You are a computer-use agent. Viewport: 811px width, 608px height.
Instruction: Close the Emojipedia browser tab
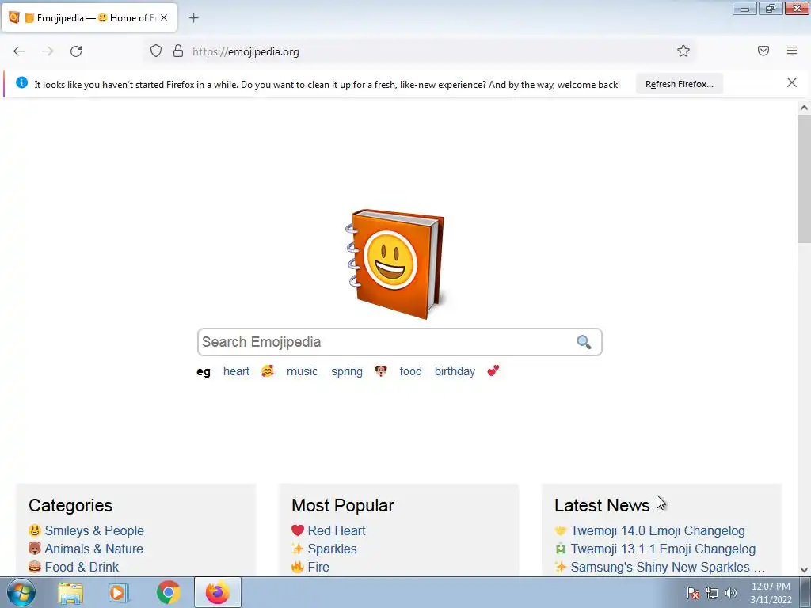tap(164, 17)
